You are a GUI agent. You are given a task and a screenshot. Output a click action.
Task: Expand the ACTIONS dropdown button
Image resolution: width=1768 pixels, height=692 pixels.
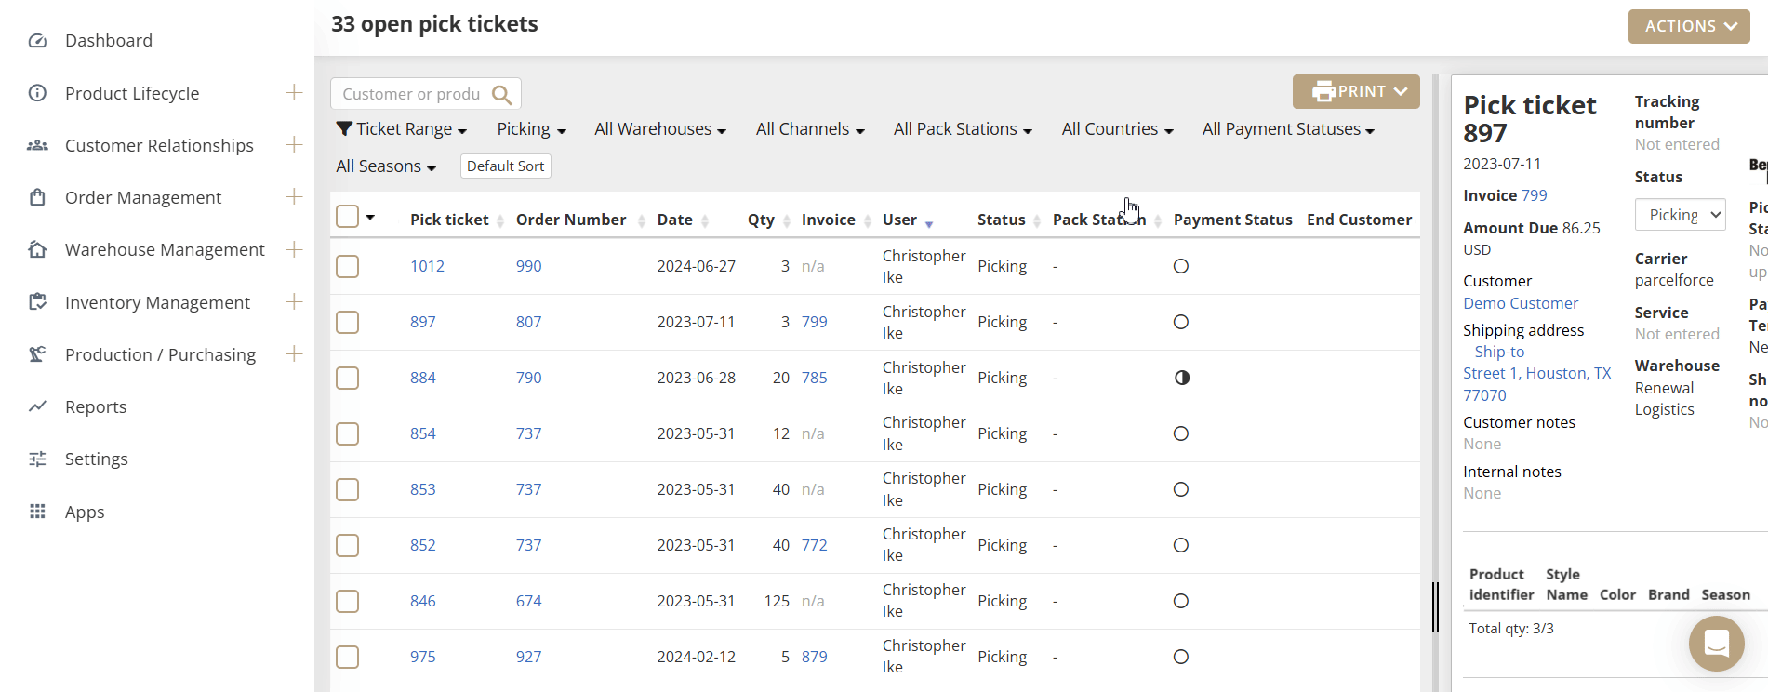[1688, 26]
